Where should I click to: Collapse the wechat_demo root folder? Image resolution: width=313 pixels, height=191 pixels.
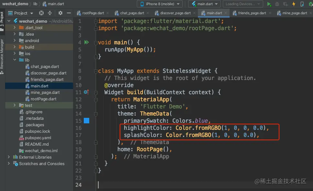9,21
